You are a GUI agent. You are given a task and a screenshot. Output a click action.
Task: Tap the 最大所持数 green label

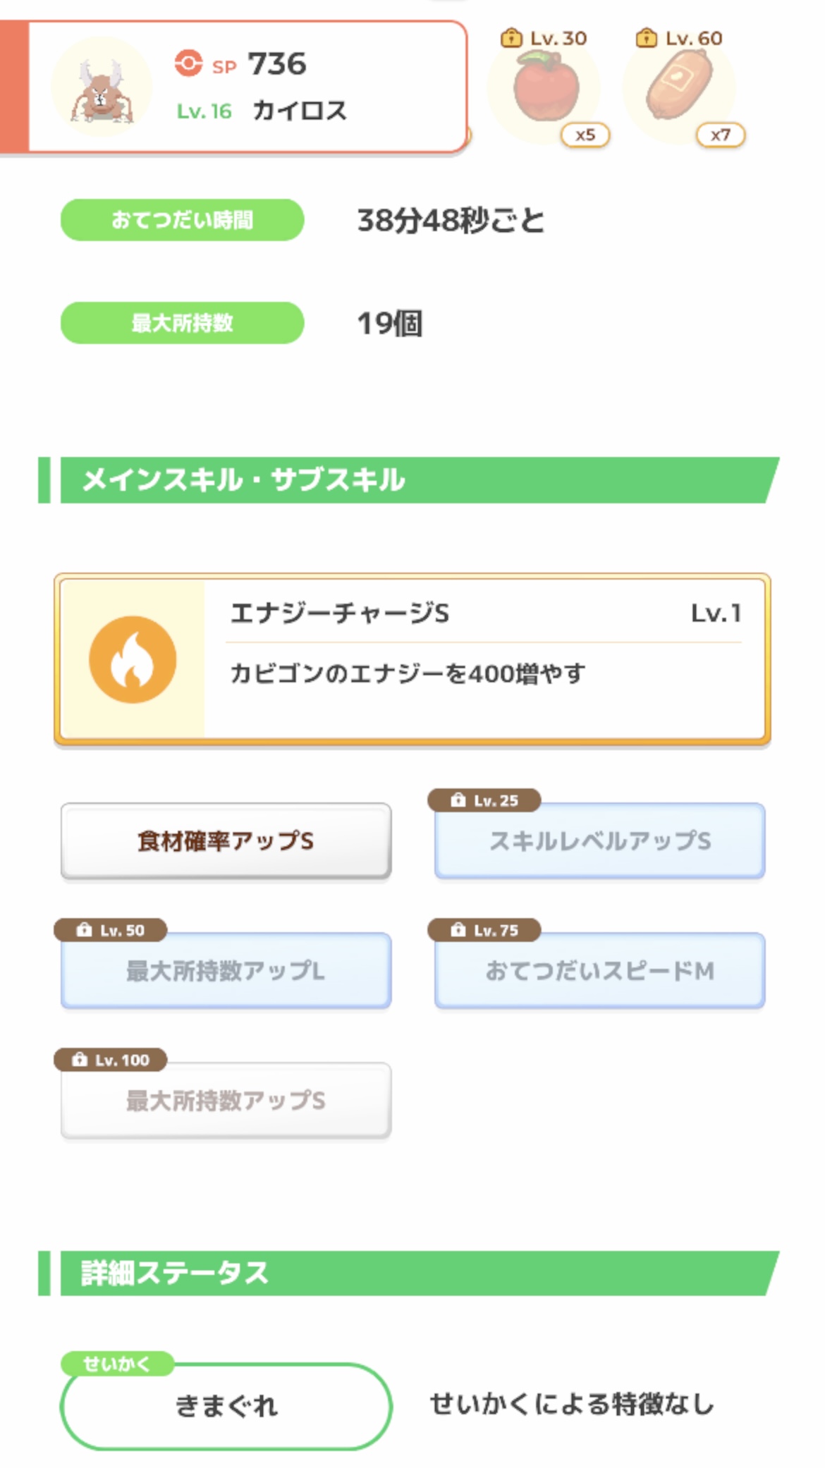(182, 323)
